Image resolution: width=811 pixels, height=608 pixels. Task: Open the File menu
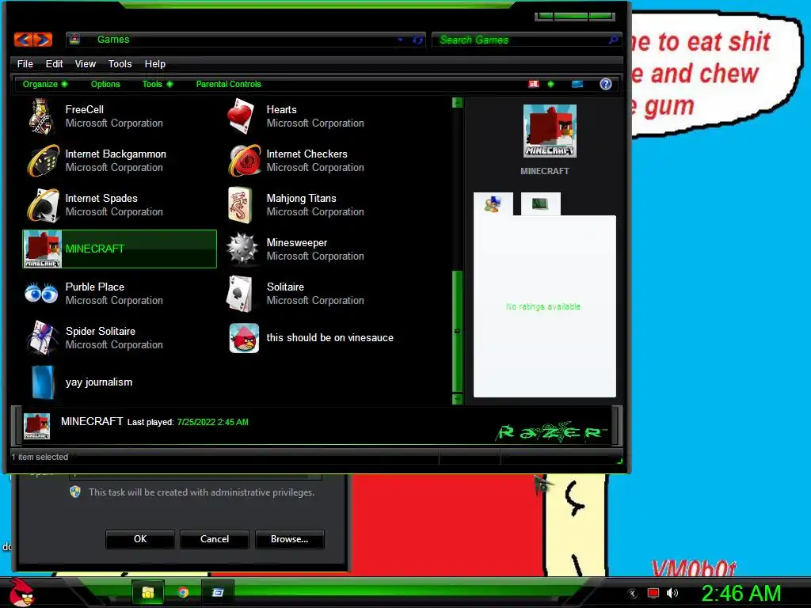pos(25,63)
